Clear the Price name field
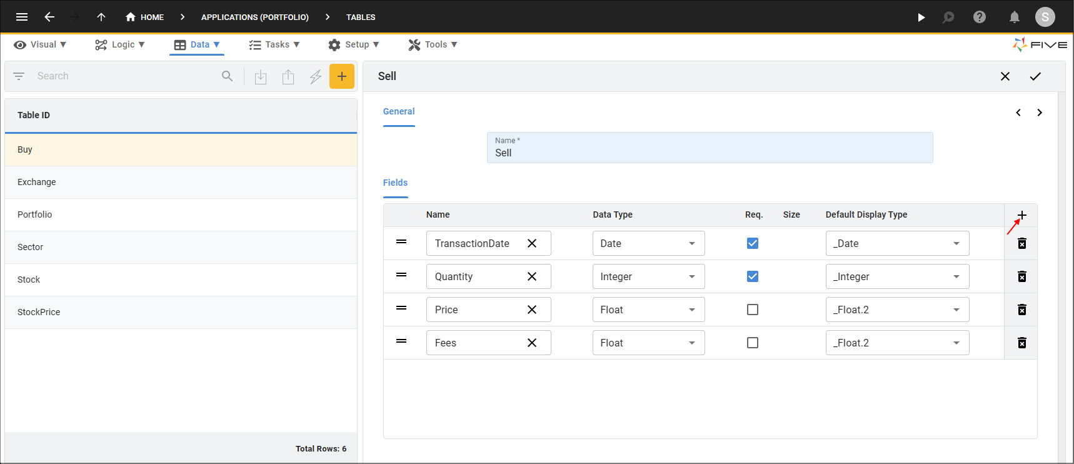1074x464 pixels. [532, 310]
